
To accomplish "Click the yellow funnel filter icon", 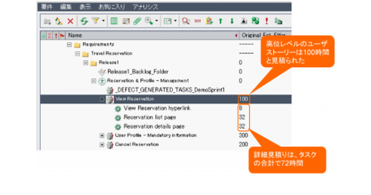I will 96,21.
